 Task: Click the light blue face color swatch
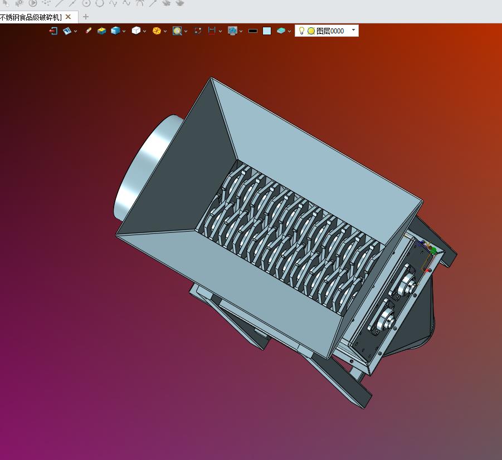(x=267, y=31)
